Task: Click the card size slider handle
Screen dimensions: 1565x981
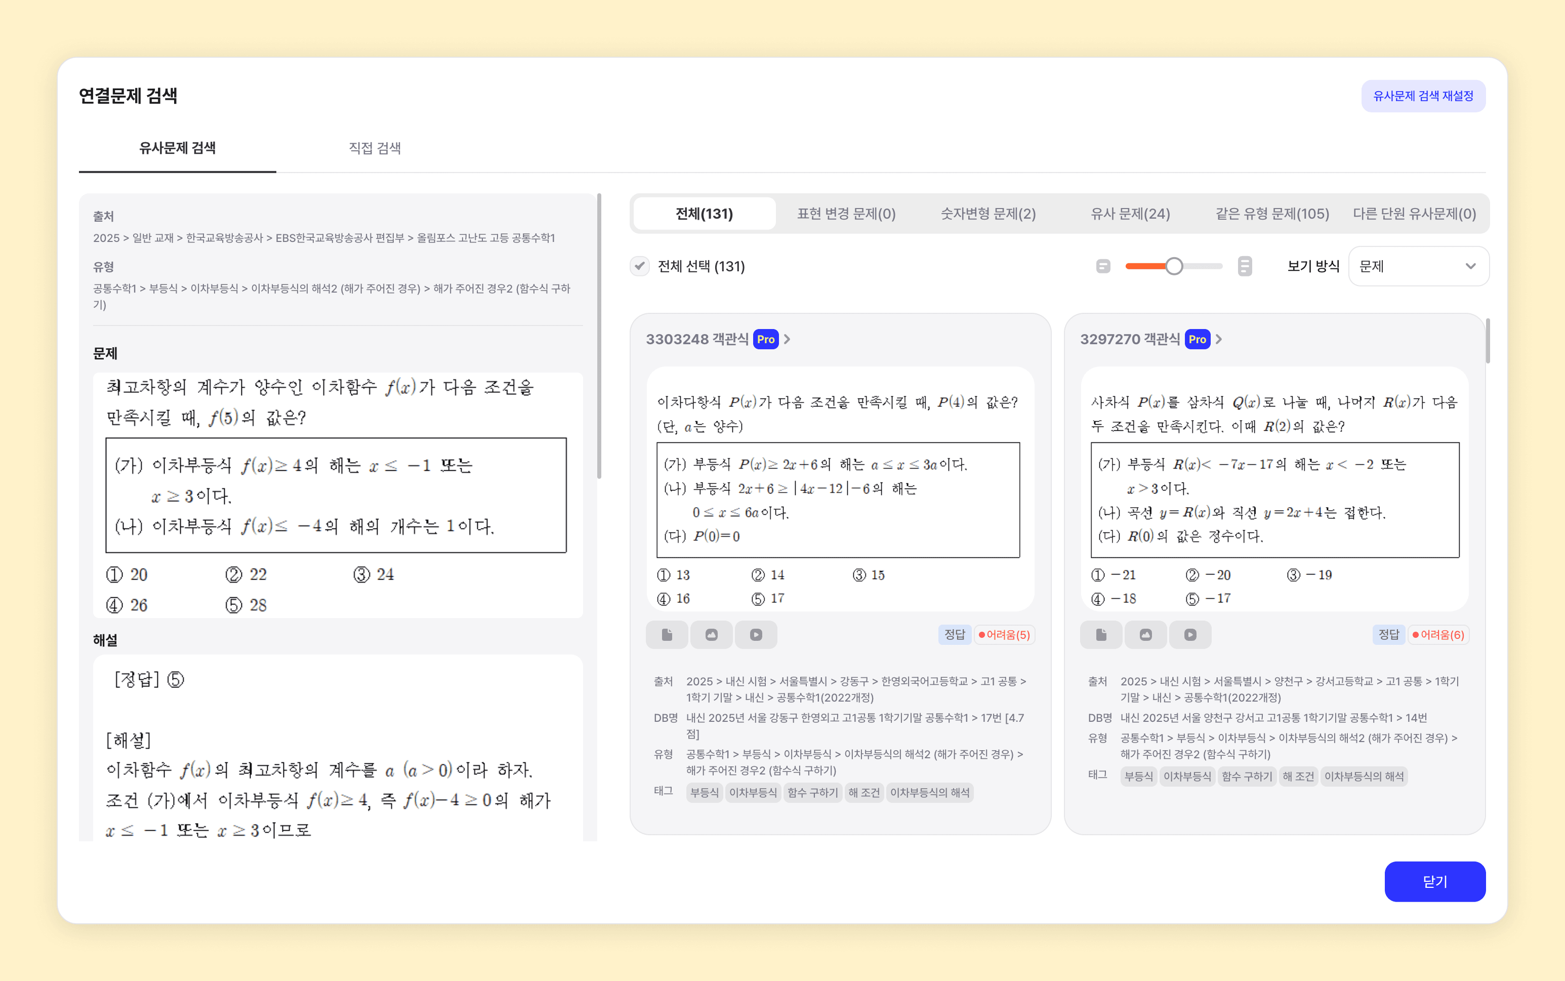Action: [x=1174, y=266]
